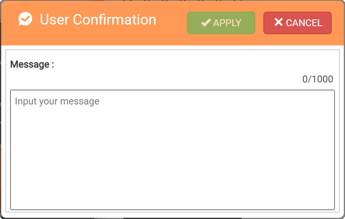
Task: Click blank white space right of 'Message :'
Action: 181,64
